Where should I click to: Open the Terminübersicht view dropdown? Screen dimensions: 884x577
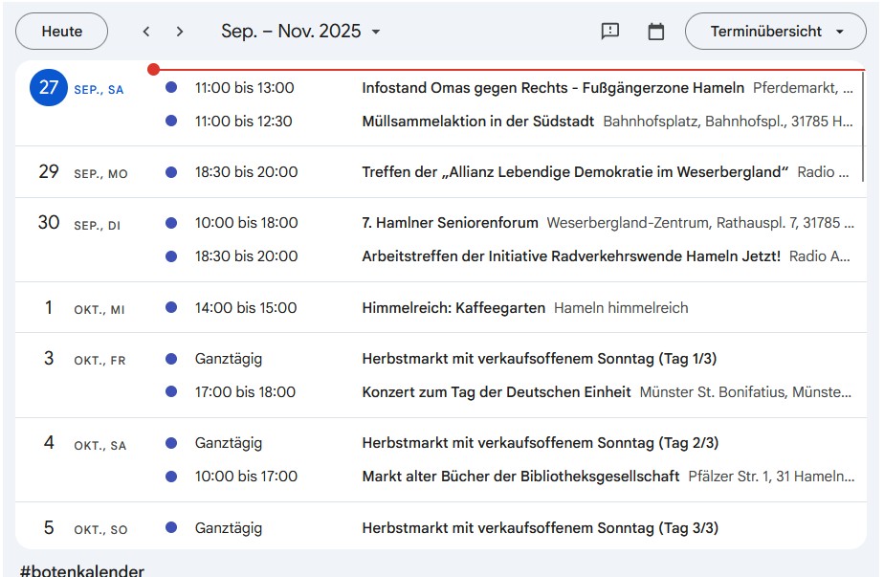pyautogui.click(x=776, y=32)
